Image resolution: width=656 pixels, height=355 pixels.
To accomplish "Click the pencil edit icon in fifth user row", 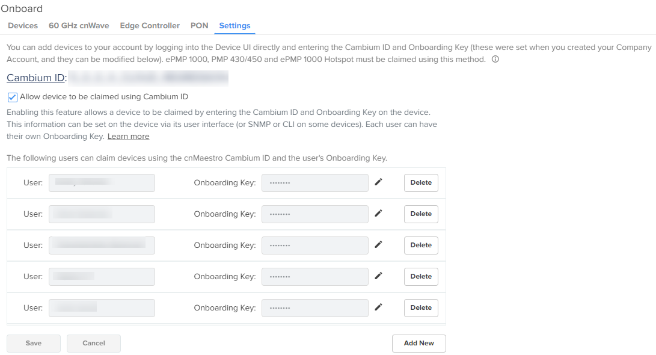I will tap(378, 307).
